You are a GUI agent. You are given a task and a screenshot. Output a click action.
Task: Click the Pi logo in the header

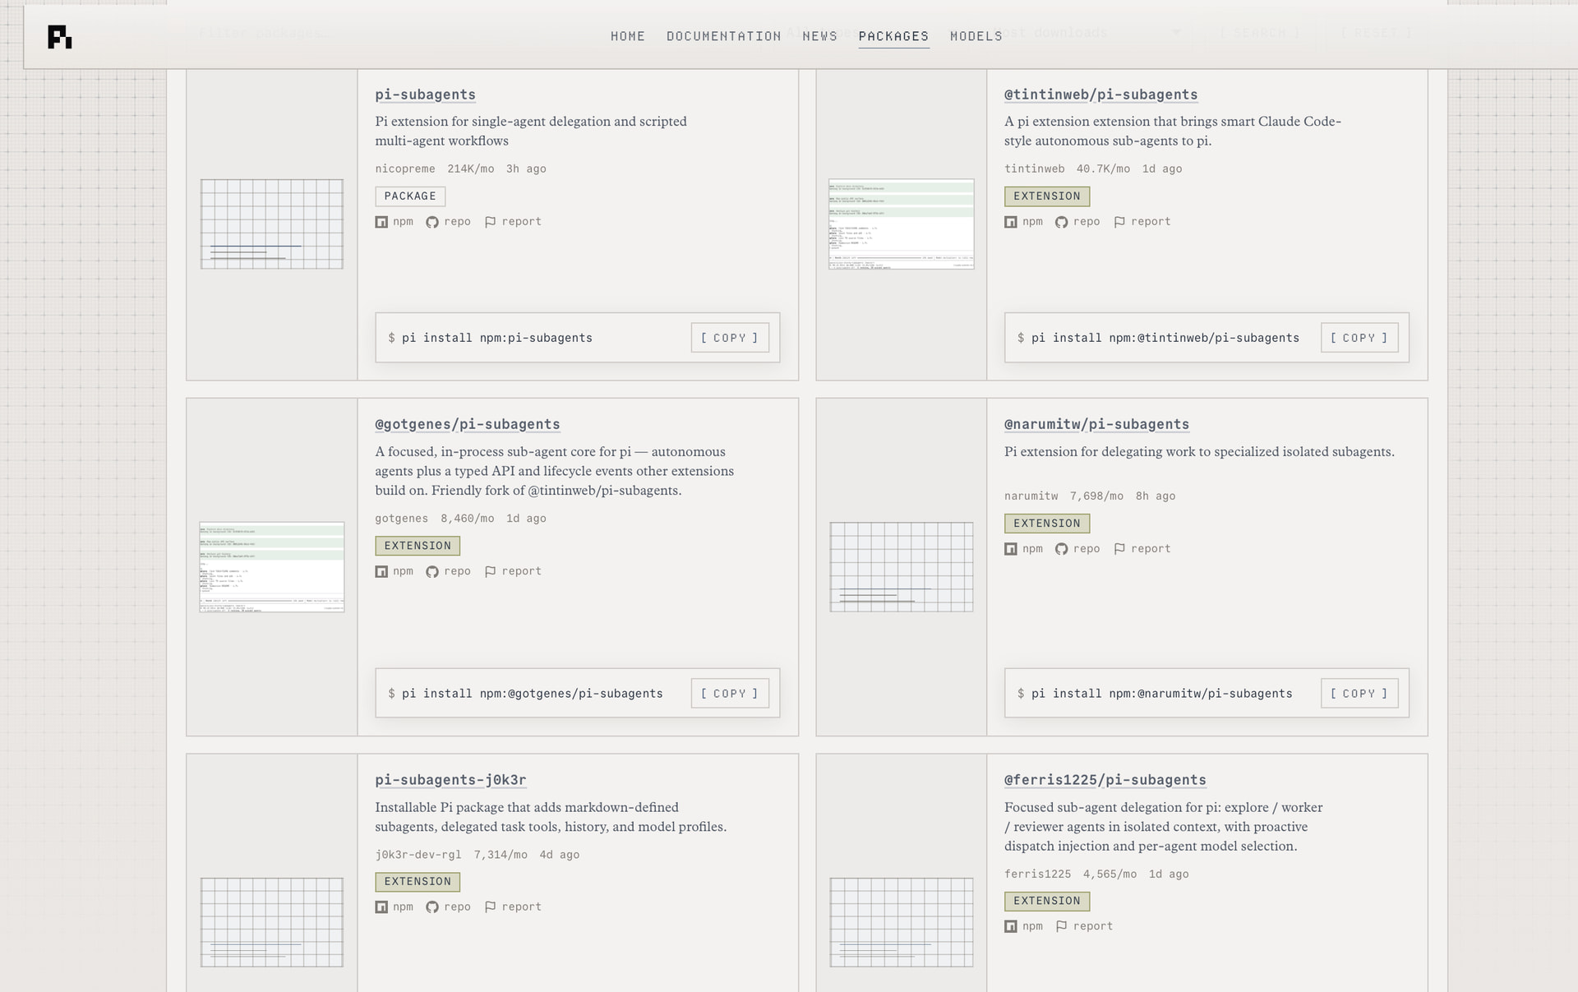(x=59, y=37)
